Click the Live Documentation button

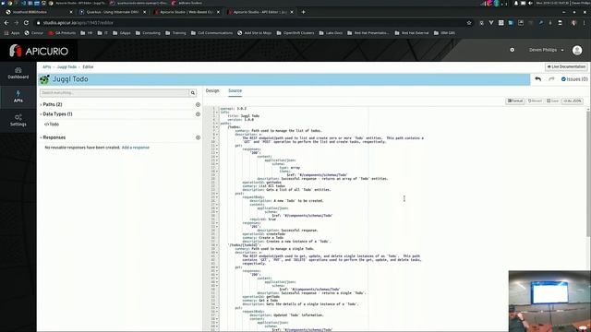point(566,66)
